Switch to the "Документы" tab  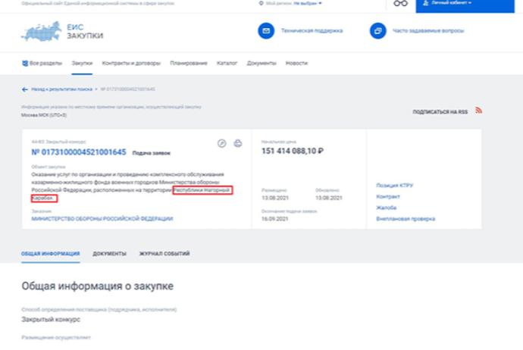pos(109,253)
